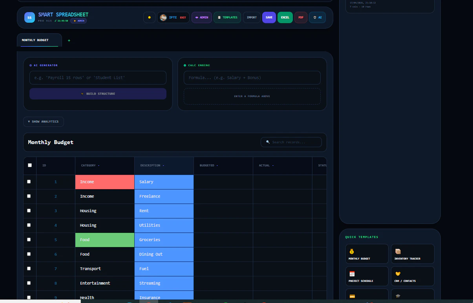Open the purple ADMIN toolbar button

pyautogui.click(x=202, y=18)
